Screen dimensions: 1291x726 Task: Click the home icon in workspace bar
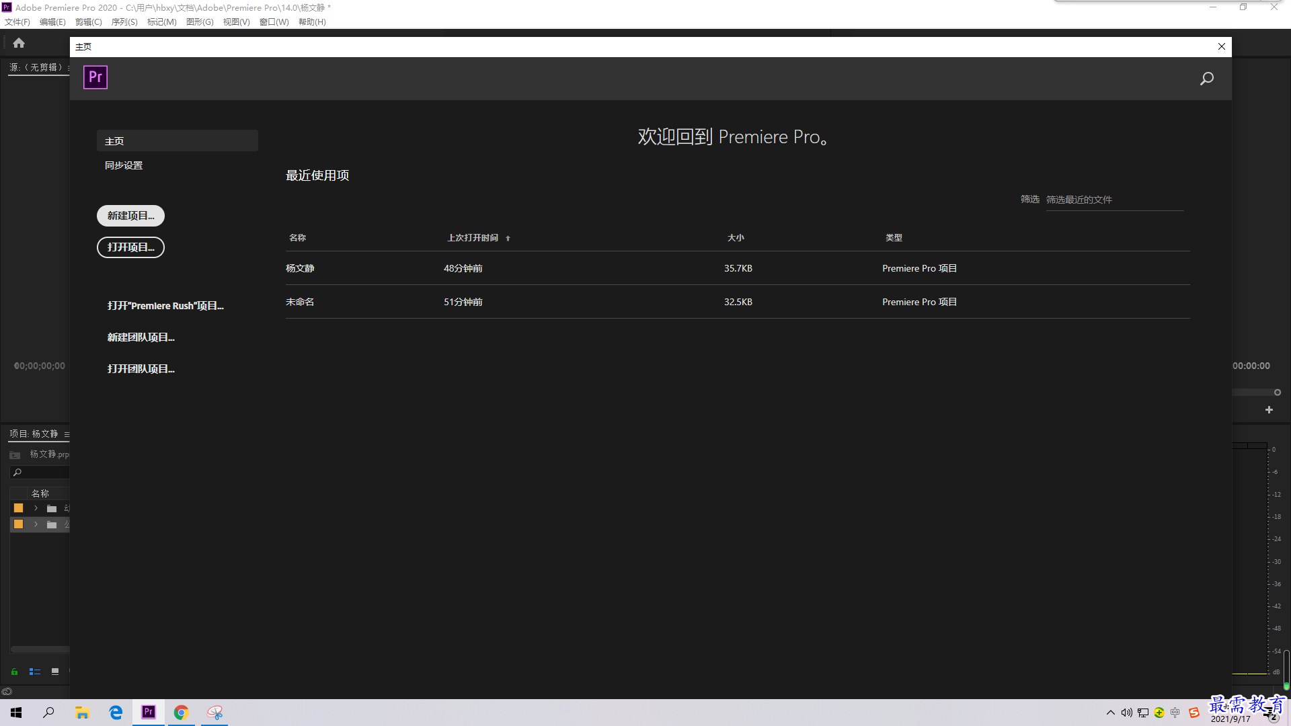19,43
